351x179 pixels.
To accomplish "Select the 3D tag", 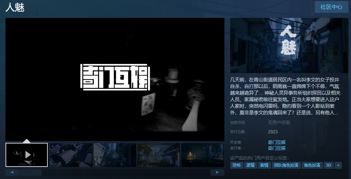I will click(328, 165).
